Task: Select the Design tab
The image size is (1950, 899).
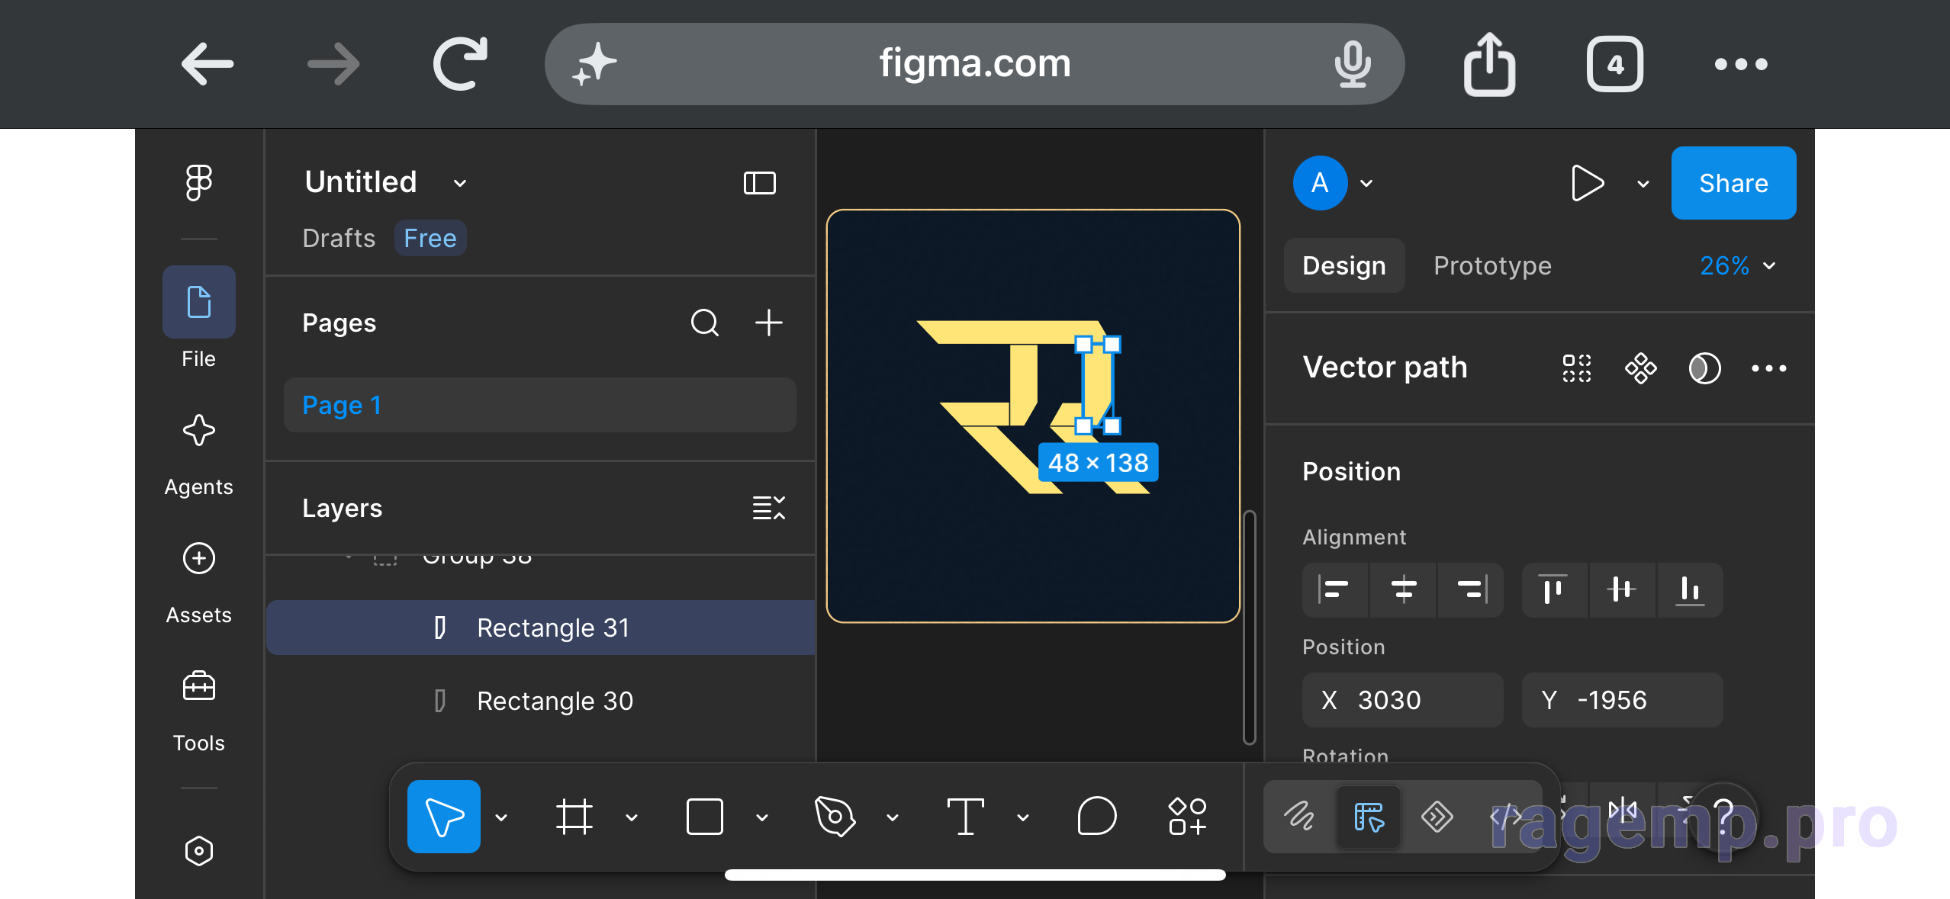Action: point(1343,265)
